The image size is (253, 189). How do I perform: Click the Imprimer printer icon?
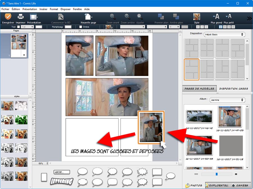(21, 17)
